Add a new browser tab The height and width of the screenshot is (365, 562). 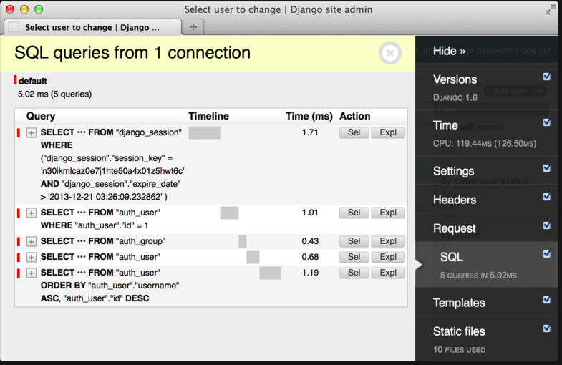coord(193,27)
